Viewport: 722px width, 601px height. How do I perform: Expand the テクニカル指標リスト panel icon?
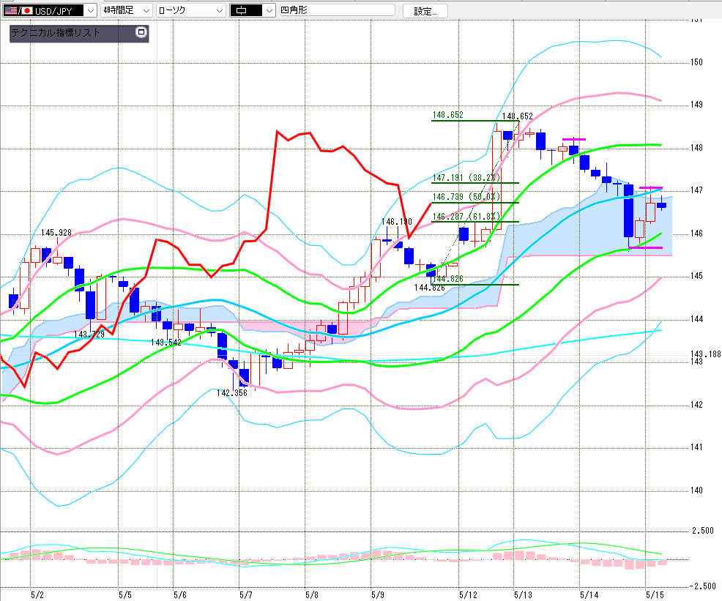click(x=141, y=32)
